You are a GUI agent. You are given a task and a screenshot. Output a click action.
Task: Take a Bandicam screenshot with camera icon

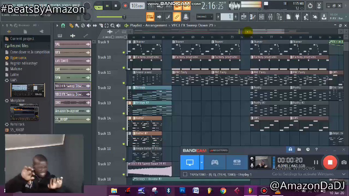(344, 163)
